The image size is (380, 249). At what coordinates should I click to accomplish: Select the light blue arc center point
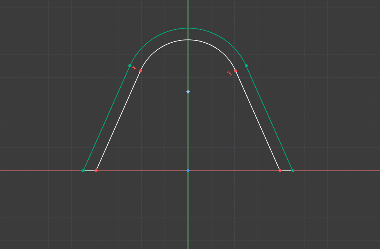(188, 92)
